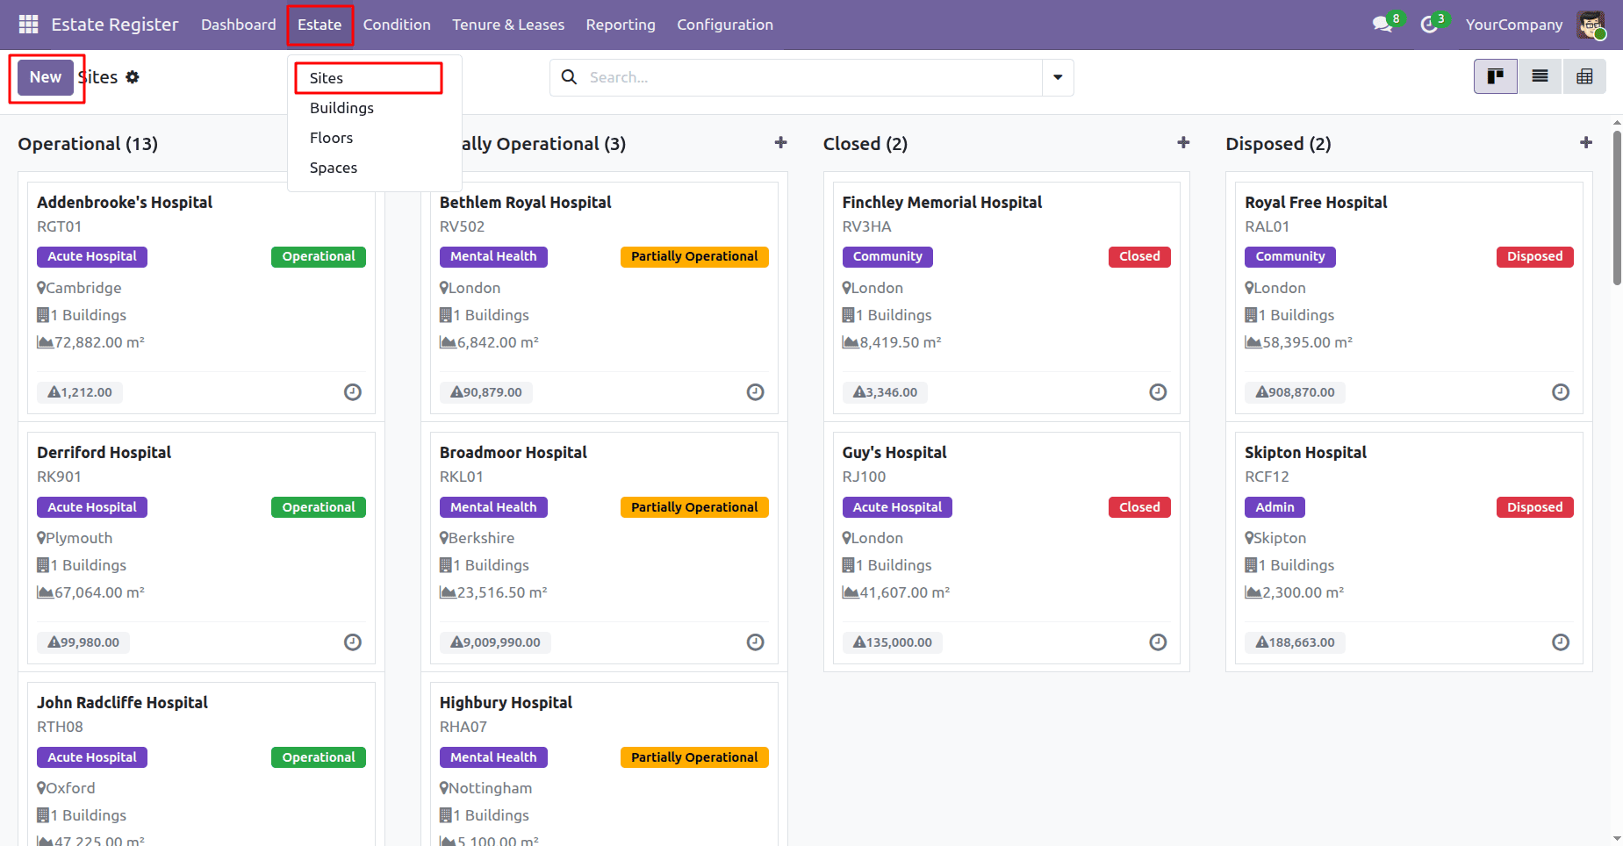Click Mental Health tag on Highbury Hospital
The height and width of the screenshot is (846, 1623).
pyautogui.click(x=493, y=757)
